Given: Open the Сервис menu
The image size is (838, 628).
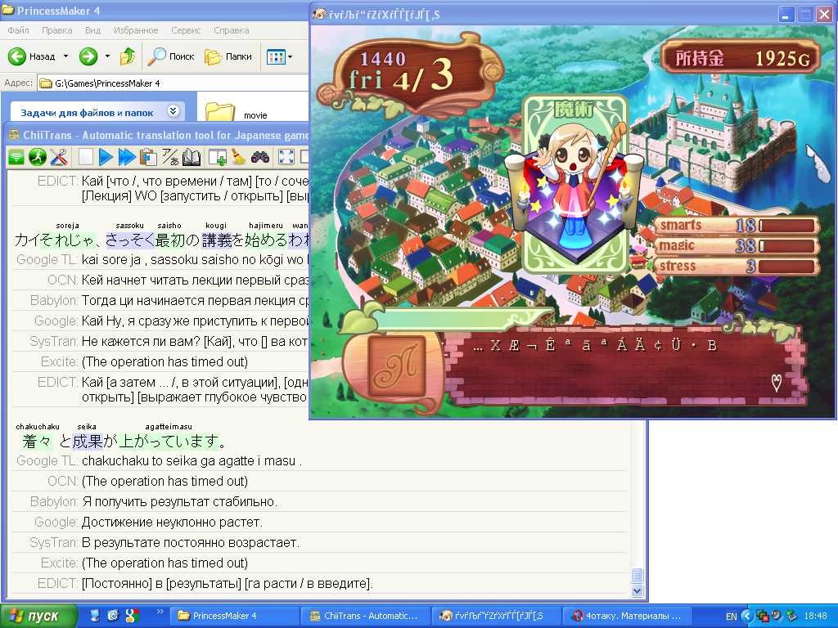Looking at the screenshot, I should point(186,30).
